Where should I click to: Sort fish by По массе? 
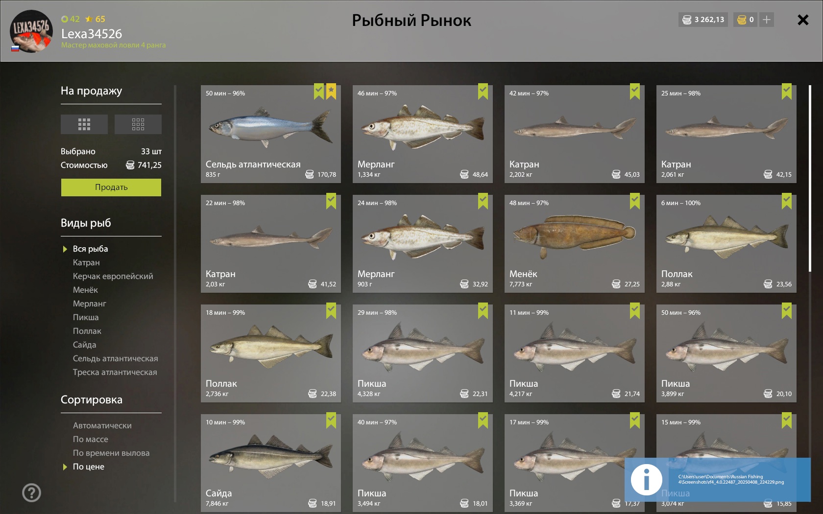click(91, 439)
